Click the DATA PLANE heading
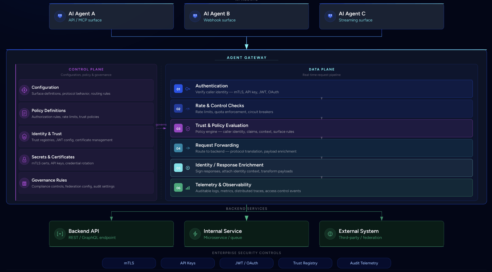The image size is (492, 272). point(321,69)
